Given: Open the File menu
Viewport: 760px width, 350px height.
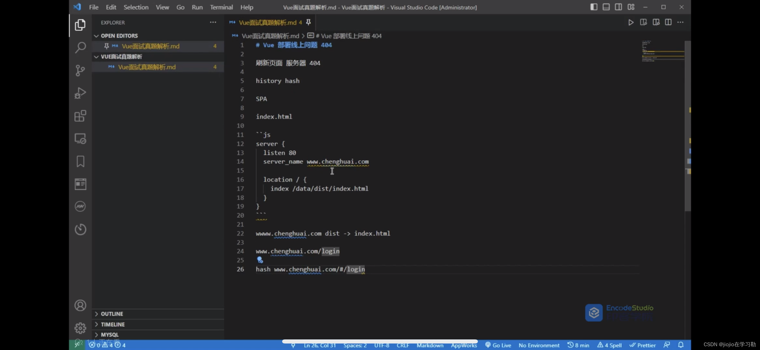Looking at the screenshot, I should (x=94, y=7).
